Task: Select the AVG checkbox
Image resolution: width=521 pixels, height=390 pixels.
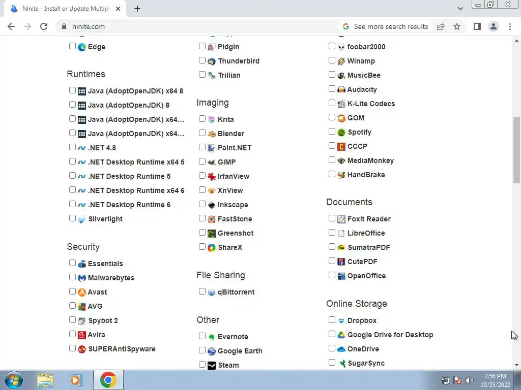Action: 72,306
